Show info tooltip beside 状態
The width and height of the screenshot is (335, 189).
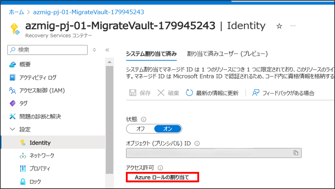point(144,119)
